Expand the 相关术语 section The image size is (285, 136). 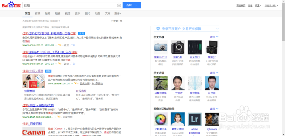pyautogui.click(x=214, y=73)
